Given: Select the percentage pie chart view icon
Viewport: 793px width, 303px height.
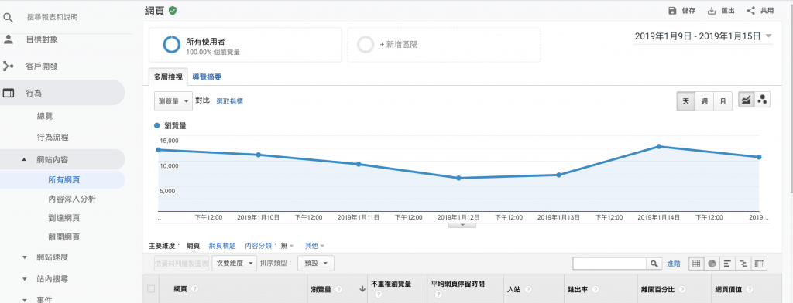Looking at the screenshot, I should (x=712, y=263).
